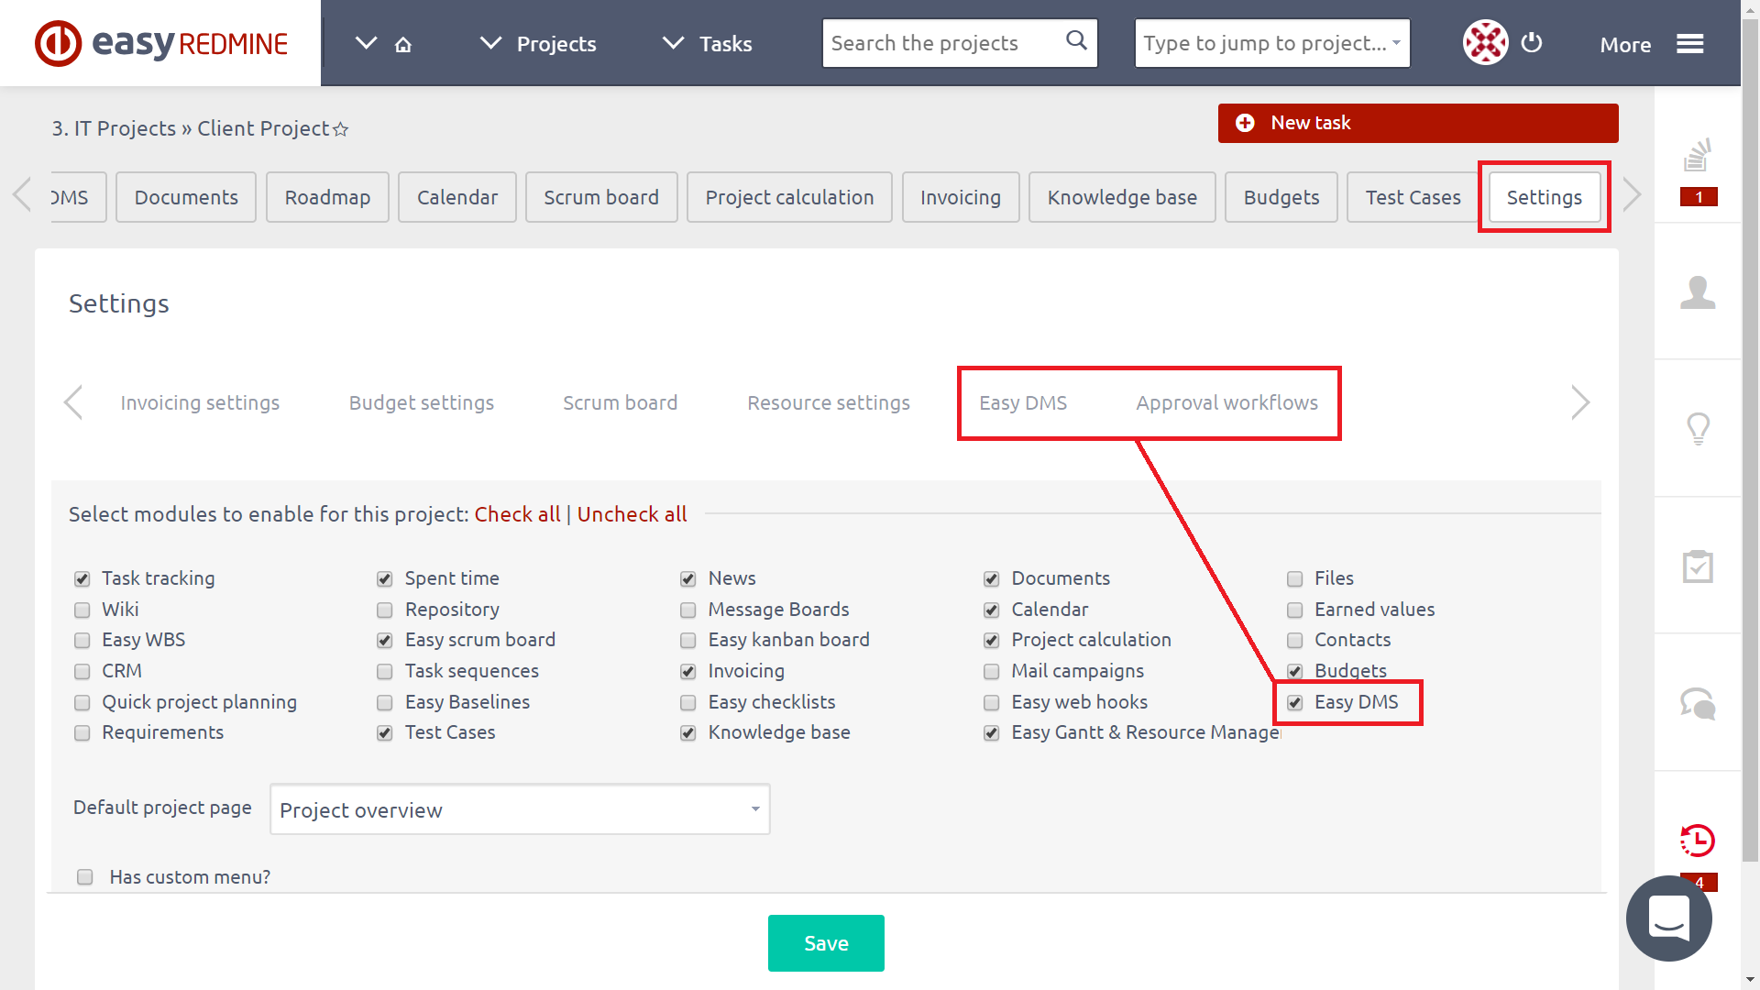Open the activity feed sidebar icon
This screenshot has height=990, width=1760.
tap(1698, 156)
